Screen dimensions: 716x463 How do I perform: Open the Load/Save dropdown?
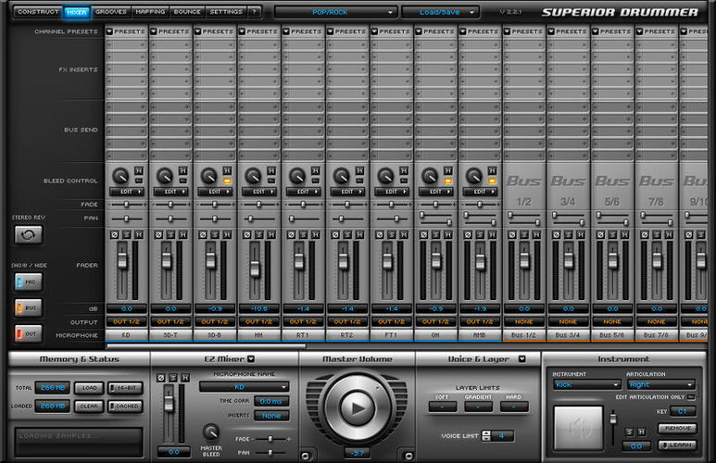pos(441,12)
